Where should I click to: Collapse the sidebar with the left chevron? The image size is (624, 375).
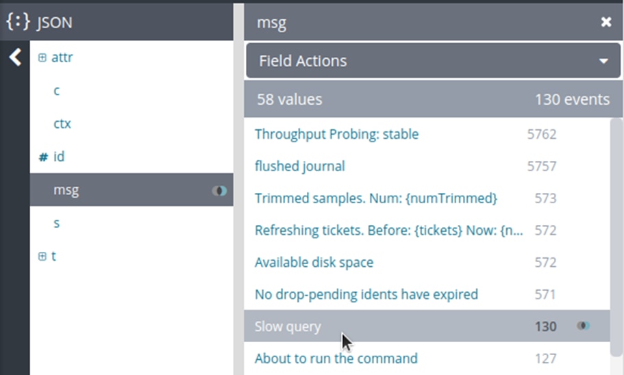[x=15, y=57]
